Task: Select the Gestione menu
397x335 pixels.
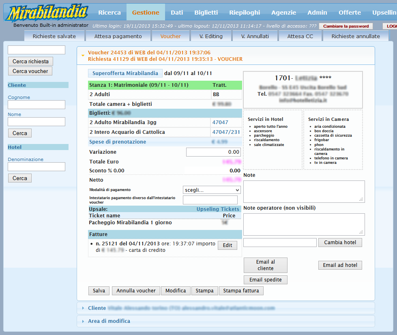Action: pyautogui.click(x=146, y=13)
